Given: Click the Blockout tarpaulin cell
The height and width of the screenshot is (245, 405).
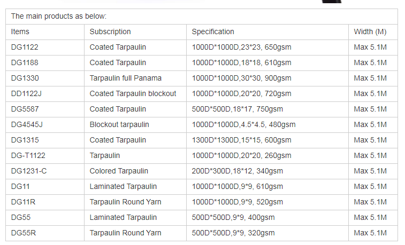Looking at the screenshot, I should point(119,124).
